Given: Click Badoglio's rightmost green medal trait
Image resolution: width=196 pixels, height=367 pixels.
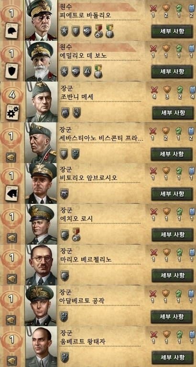Looking at the screenshot, I should (109, 31).
